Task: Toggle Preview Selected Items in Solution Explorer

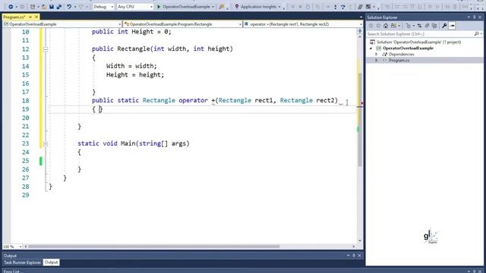Action: pos(452,26)
